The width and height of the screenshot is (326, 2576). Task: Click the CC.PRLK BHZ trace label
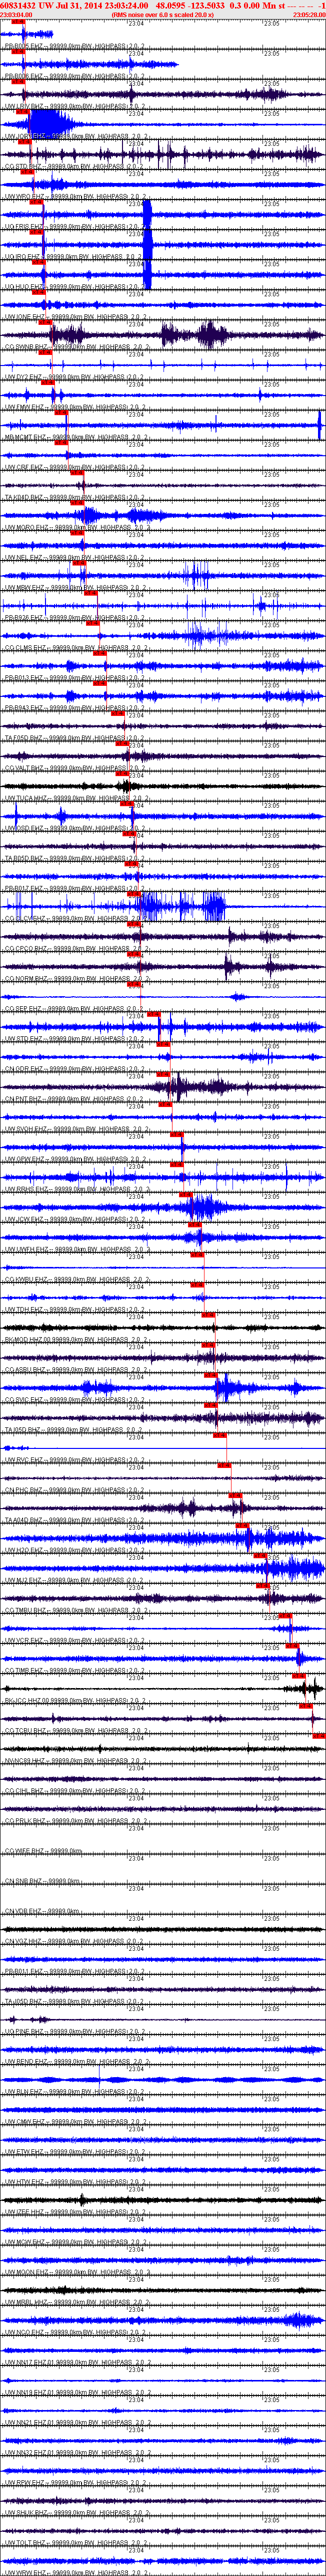point(75,1821)
